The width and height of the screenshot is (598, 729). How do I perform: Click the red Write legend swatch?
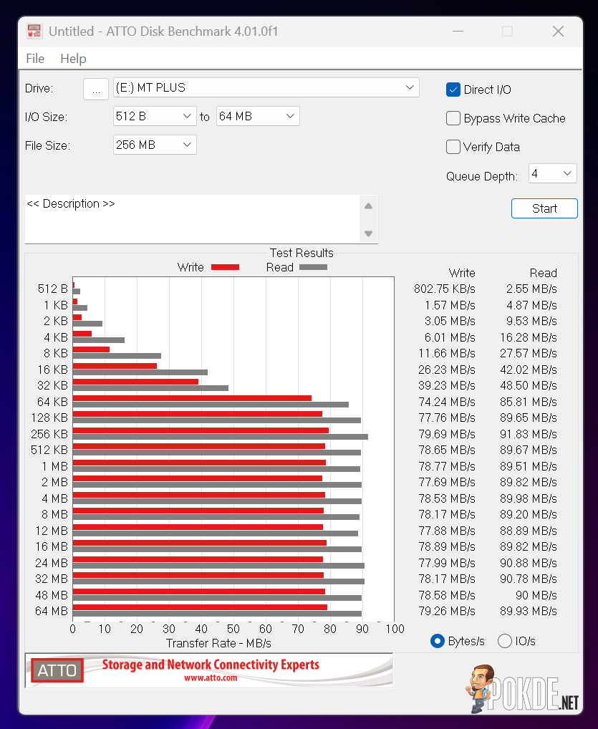[225, 267]
